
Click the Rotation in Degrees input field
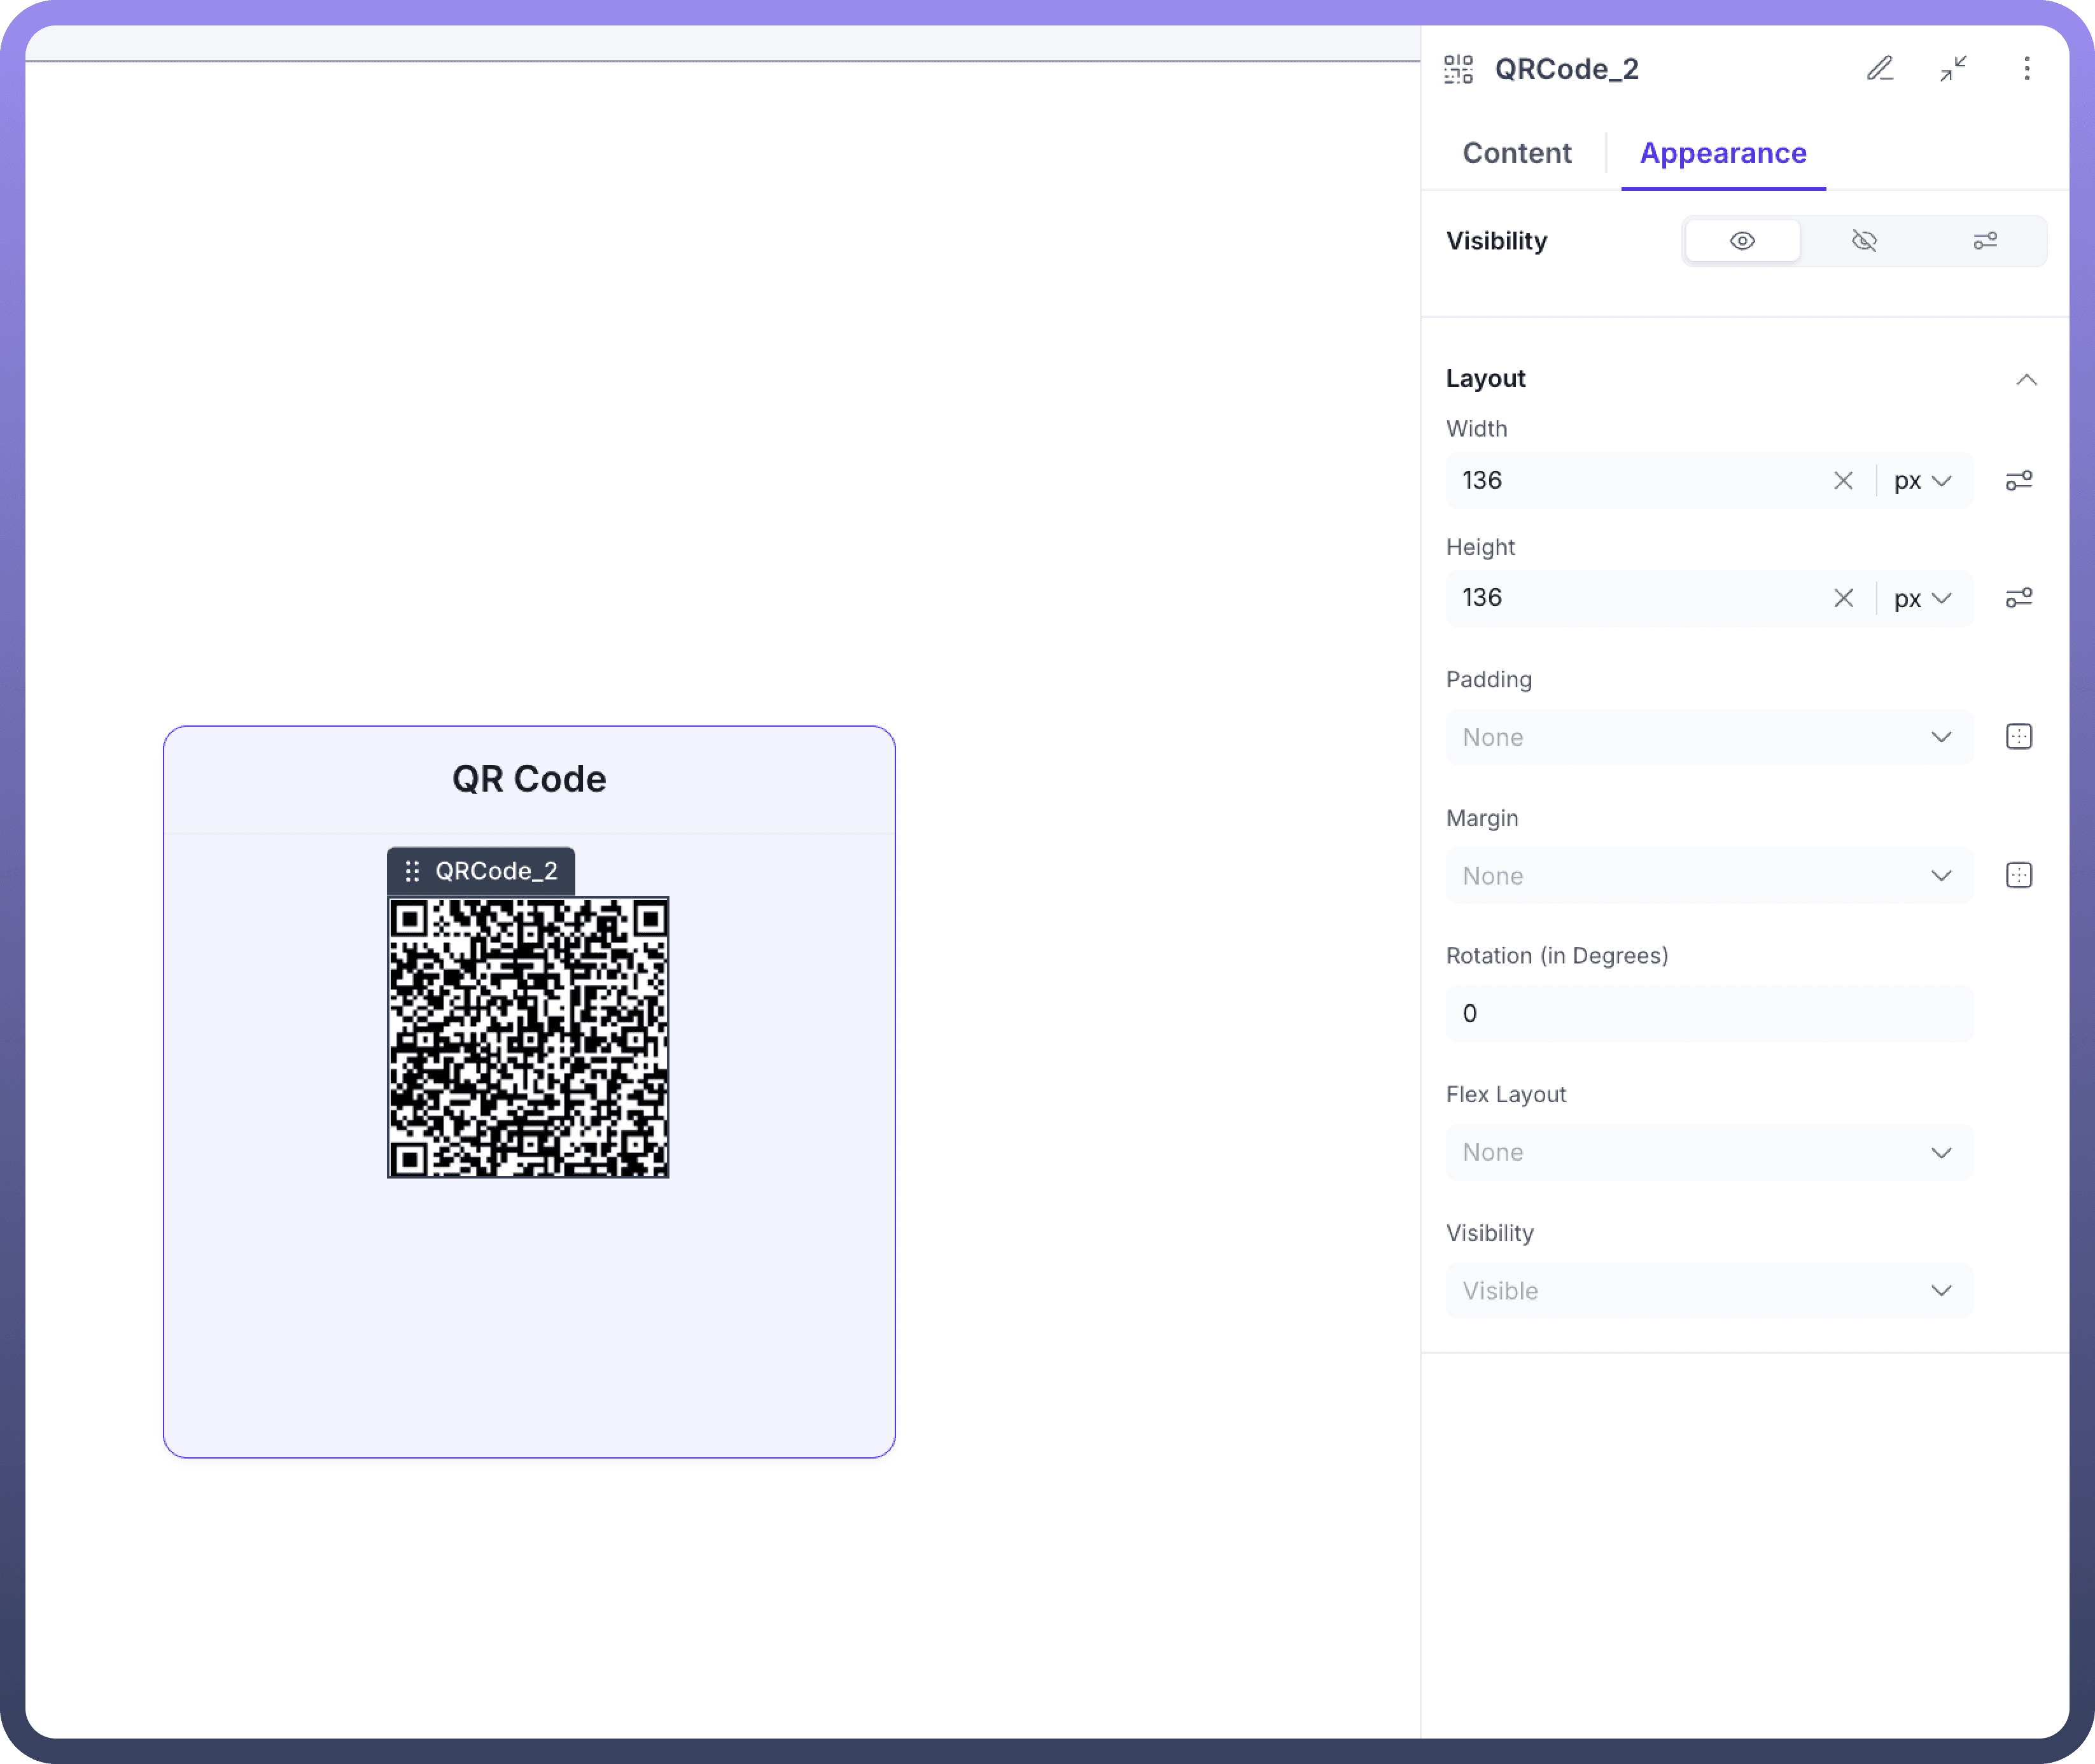[x=1708, y=1013]
